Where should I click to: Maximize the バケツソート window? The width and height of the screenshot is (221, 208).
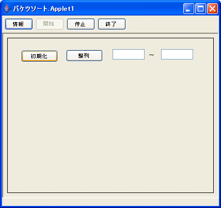click(x=200, y=8)
